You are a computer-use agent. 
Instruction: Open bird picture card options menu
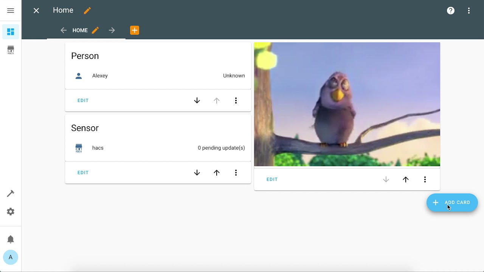click(425, 179)
